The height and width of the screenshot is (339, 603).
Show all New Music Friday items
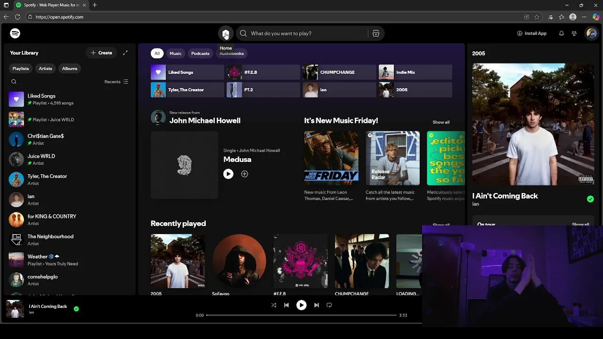[441, 122]
